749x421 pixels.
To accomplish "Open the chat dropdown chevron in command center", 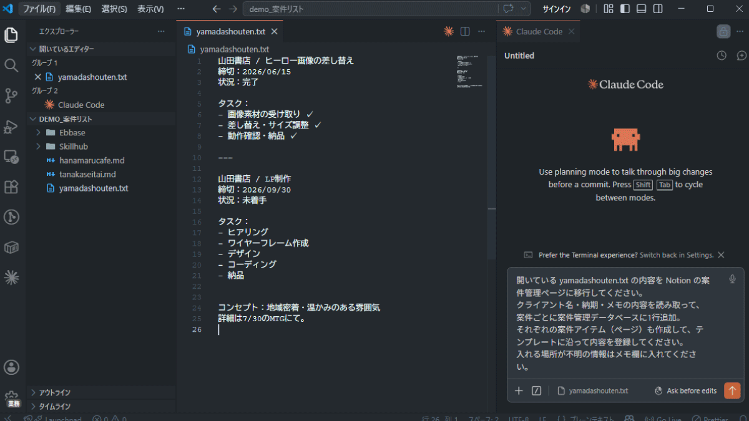I will (x=523, y=9).
